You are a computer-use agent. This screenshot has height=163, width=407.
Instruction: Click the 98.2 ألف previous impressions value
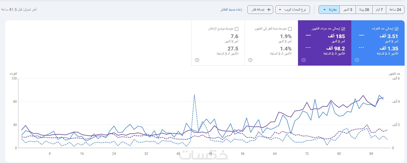[x=336, y=49]
